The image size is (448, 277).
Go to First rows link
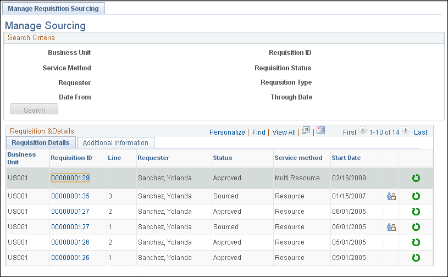[350, 132]
